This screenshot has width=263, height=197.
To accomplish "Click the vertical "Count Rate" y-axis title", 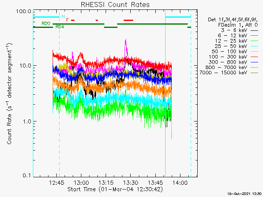I will [9, 94].
